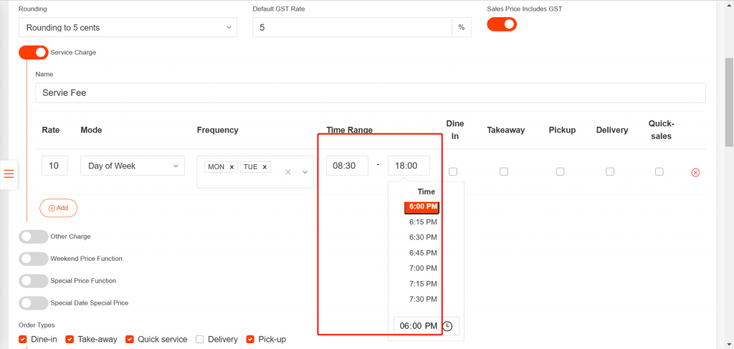Expand the Mode Day of Week dropdown
Image resolution: width=734 pixels, height=349 pixels.
point(133,166)
